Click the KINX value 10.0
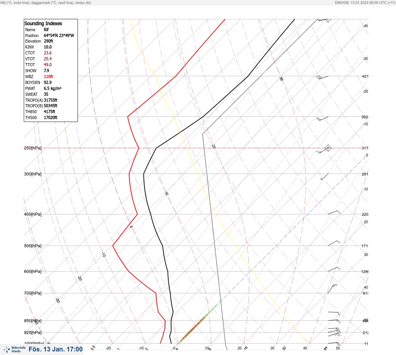 (x=48, y=47)
